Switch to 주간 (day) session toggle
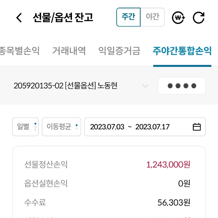Image resolution: width=218 pixels, height=218 pixels. pos(128,17)
